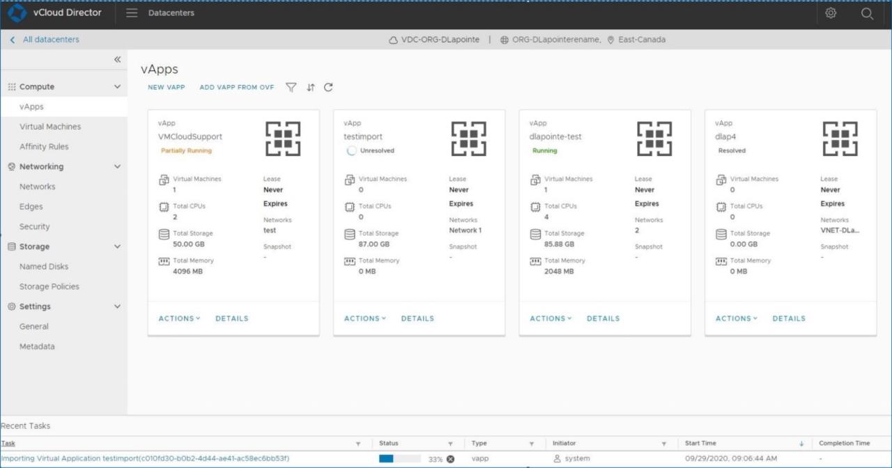Open the settings gear in the top bar
The height and width of the screenshot is (468, 892).
[831, 13]
